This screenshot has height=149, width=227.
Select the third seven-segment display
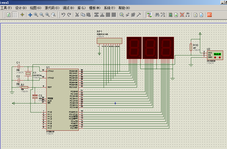166,48
